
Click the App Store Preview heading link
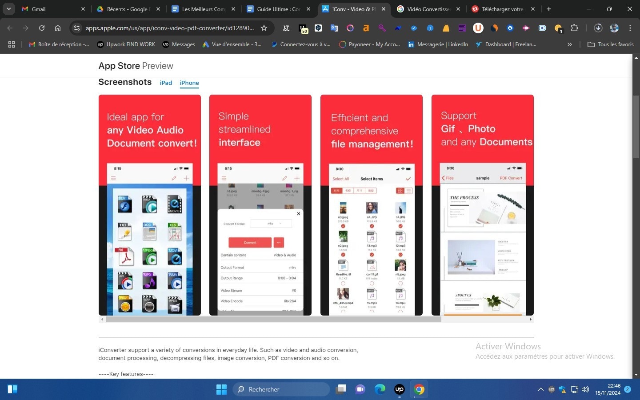pyautogui.click(x=136, y=66)
